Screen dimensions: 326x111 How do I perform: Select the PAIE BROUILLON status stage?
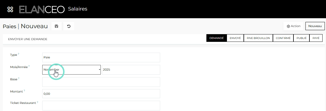pyautogui.click(x=258, y=38)
